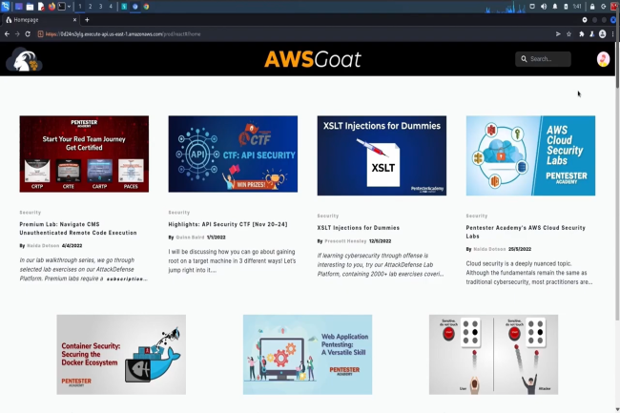620x413 pixels.
Task: Open the AWS Cloud Security Labs image
Action: click(x=530, y=155)
